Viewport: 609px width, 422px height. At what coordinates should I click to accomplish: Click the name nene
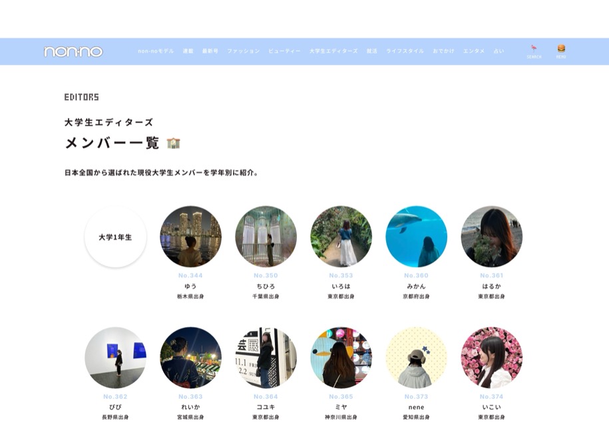(x=417, y=407)
